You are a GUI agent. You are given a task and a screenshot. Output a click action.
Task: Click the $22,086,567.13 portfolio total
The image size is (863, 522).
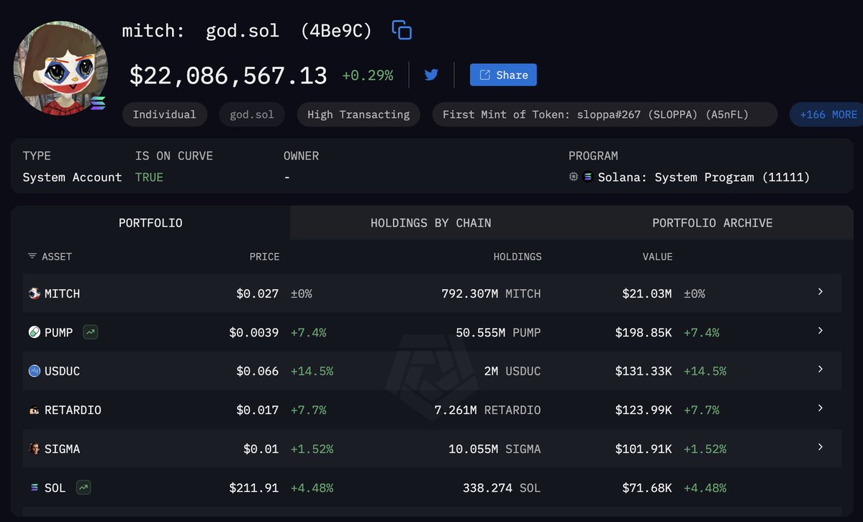[228, 75]
